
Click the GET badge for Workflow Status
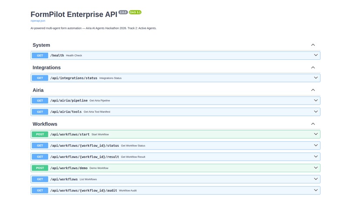40,146
